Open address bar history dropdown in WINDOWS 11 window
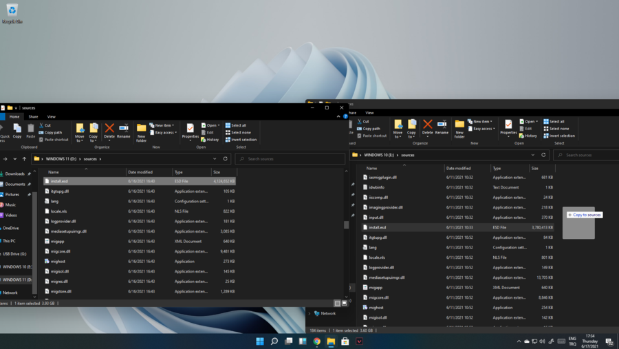 click(x=215, y=159)
